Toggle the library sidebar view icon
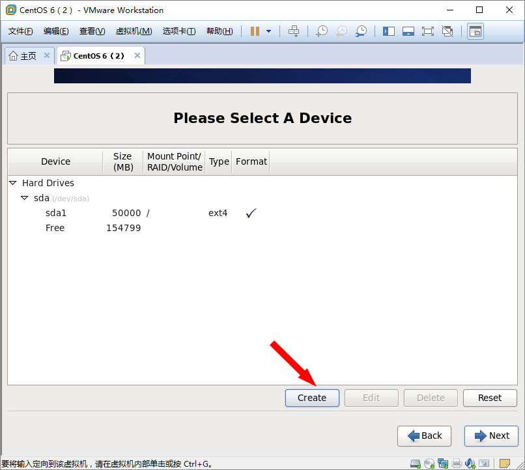This screenshot has width=525, height=470. (x=389, y=31)
